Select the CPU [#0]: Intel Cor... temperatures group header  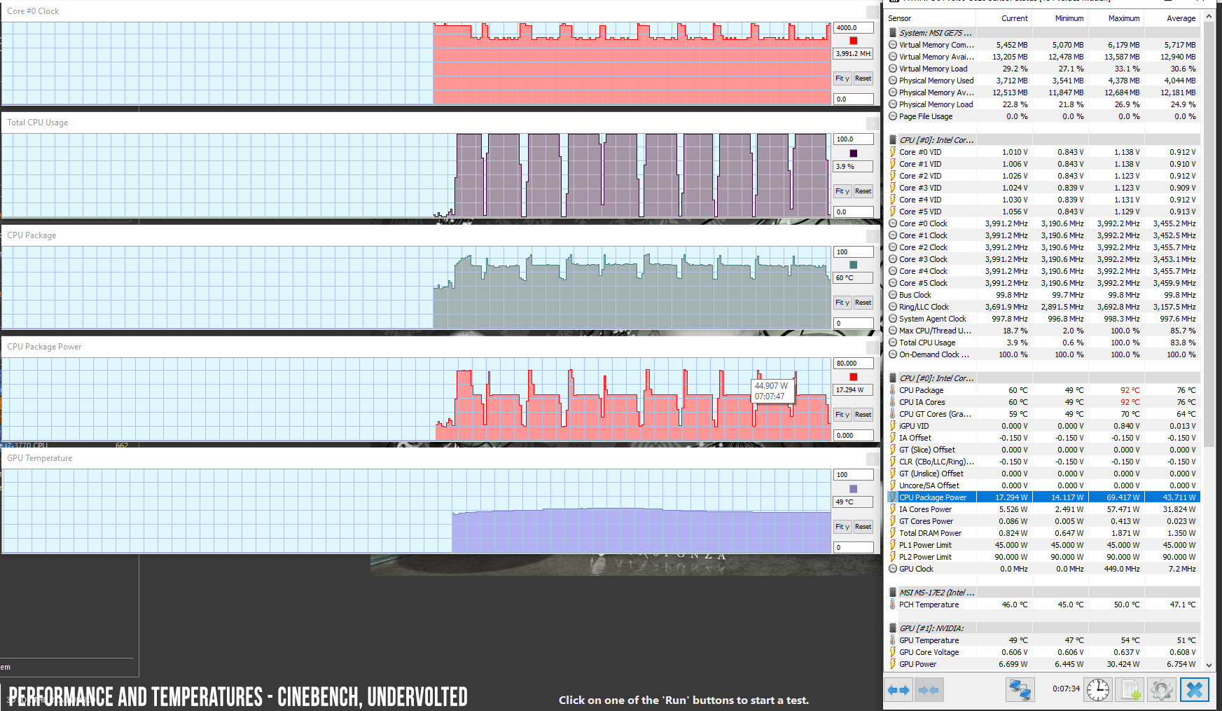point(1043,378)
